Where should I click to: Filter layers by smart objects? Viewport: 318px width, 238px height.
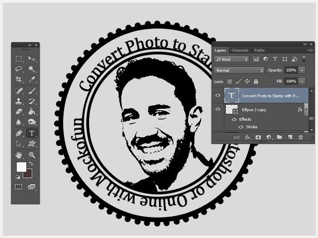click(x=294, y=59)
